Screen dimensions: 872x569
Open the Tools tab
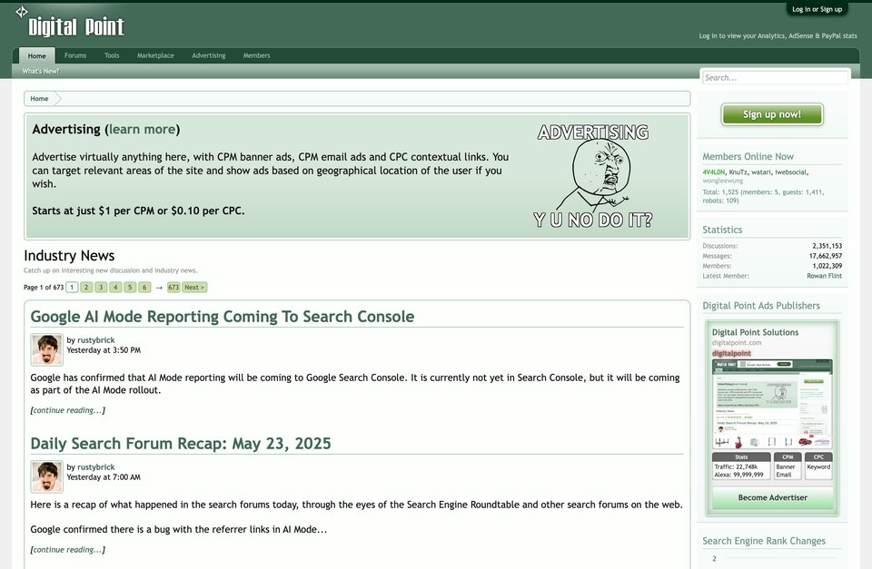(112, 55)
